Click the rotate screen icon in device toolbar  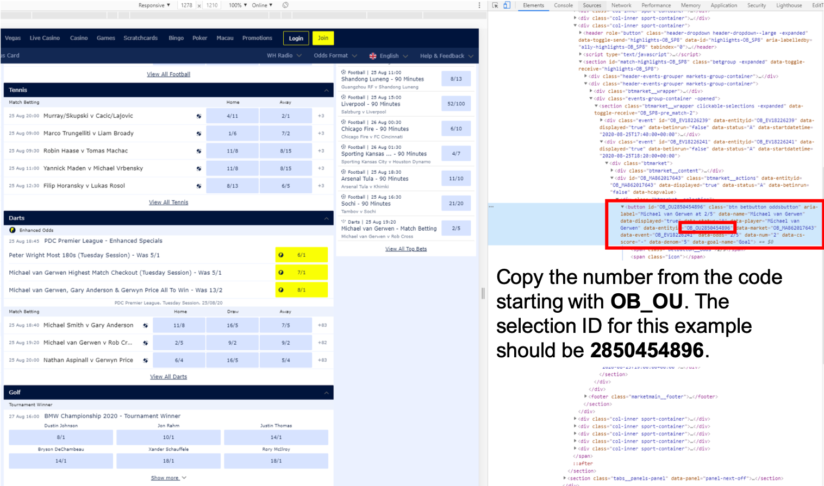point(285,5)
